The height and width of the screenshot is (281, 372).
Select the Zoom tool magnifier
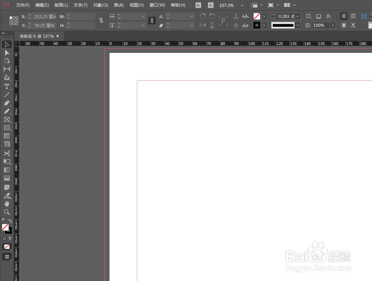[7, 212]
